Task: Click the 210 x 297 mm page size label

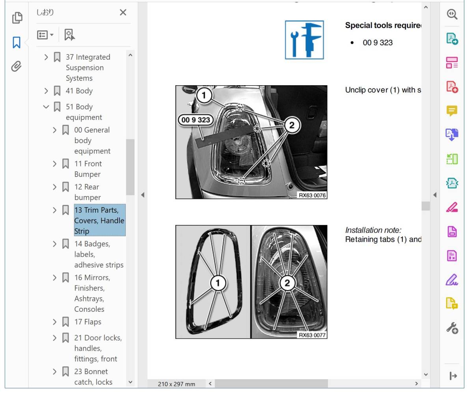Action: click(176, 384)
